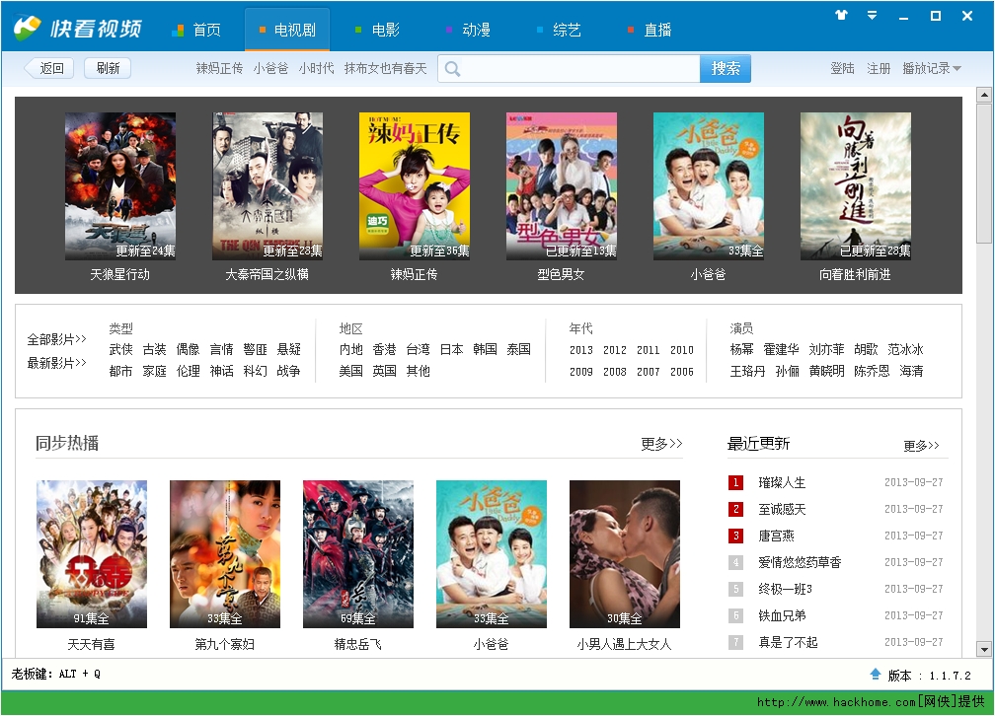Expand the 播放记录 dropdown

tap(932, 68)
